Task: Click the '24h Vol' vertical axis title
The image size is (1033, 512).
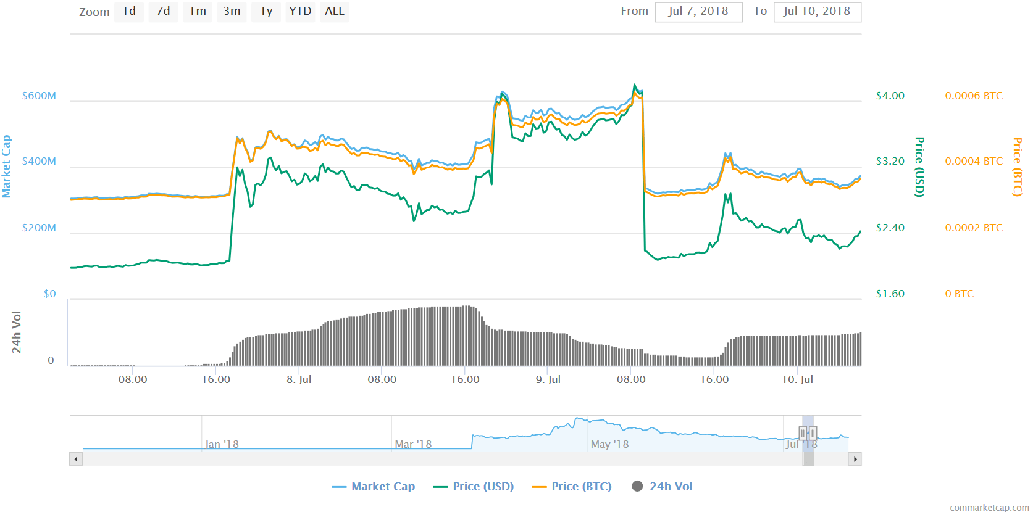Action: tap(17, 332)
